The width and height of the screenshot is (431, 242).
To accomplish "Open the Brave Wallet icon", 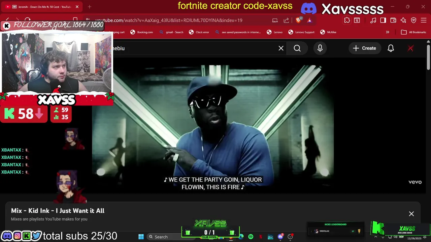I will (x=393, y=20).
